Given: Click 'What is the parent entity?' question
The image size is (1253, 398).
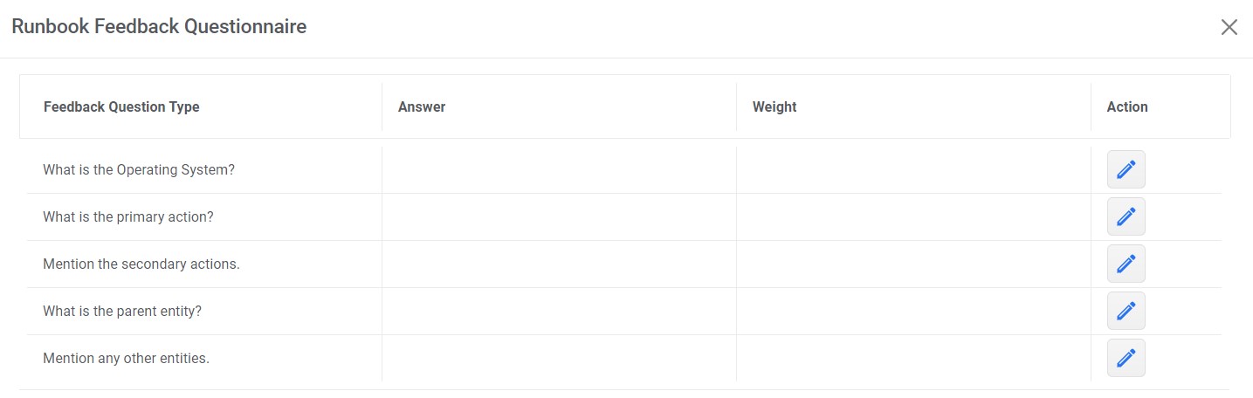Looking at the screenshot, I should click(122, 311).
